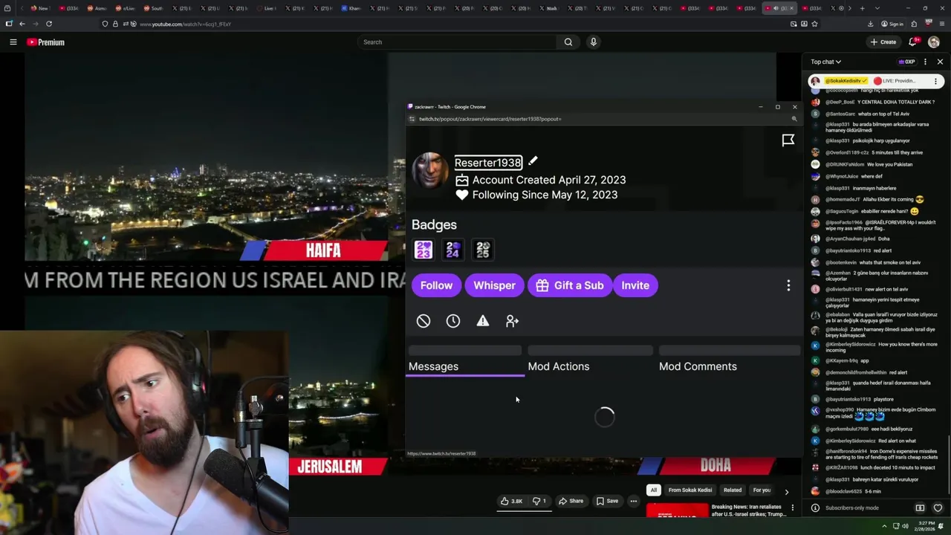The height and width of the screenshot is (535, 951).
Task: Open the chat panel three-dot menu
Action: point(925,62)
